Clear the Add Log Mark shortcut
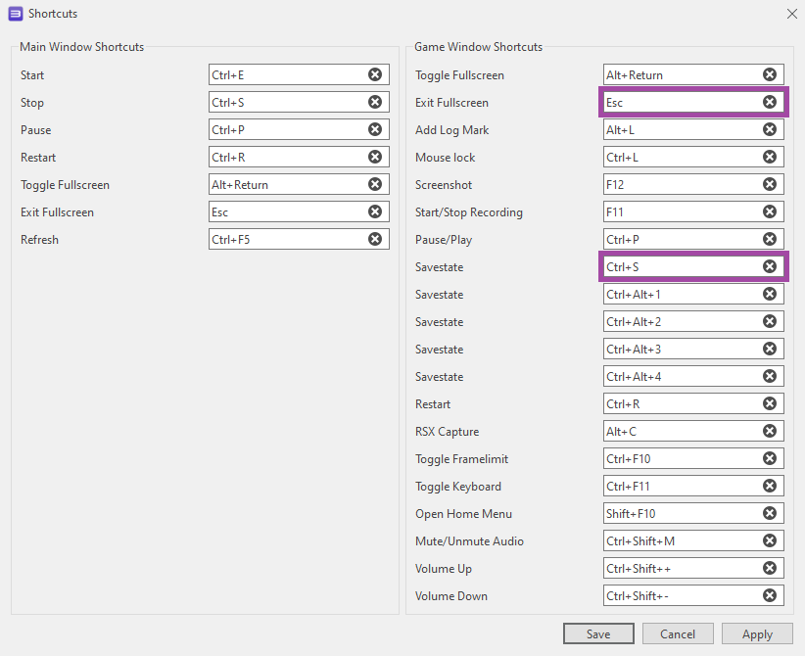 pyautogui.click(x=770, y=130)
